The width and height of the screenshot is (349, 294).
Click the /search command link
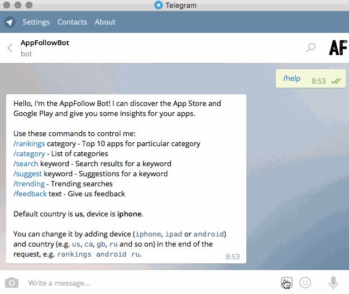(26, 164)
